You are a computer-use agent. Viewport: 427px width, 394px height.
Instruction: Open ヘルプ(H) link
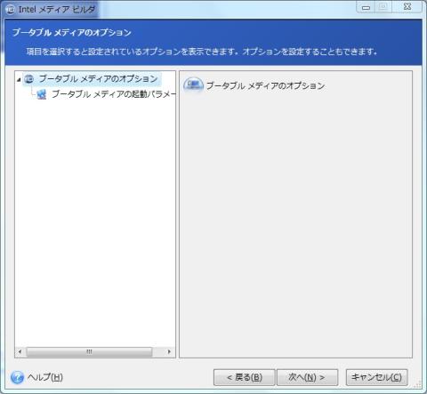[x=45, y=377]
